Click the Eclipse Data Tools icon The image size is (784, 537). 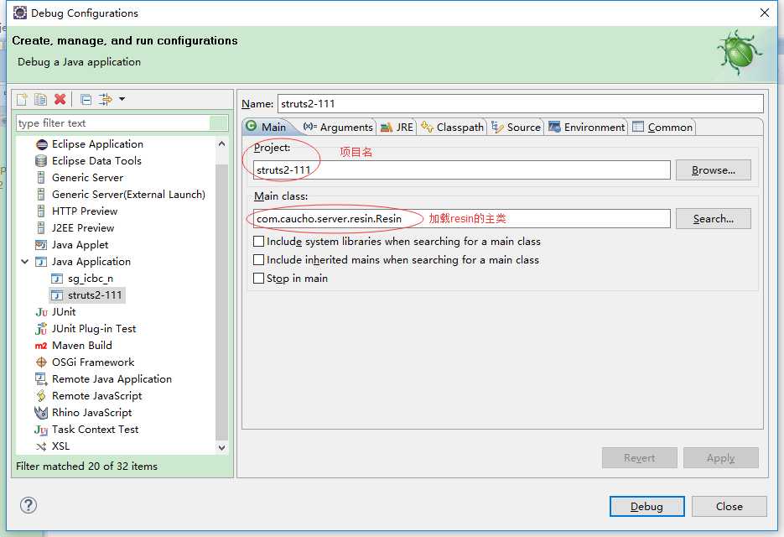41,161
